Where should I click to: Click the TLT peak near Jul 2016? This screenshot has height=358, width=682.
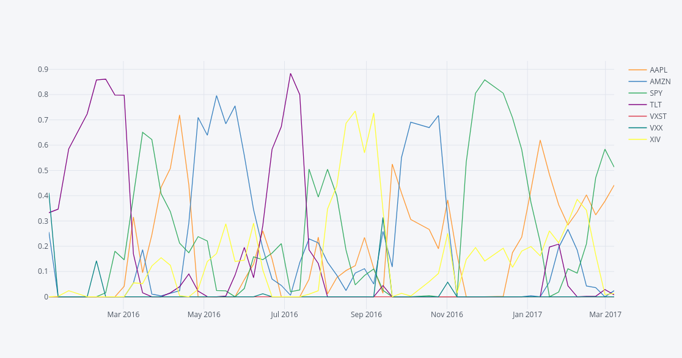coord(290,74)
